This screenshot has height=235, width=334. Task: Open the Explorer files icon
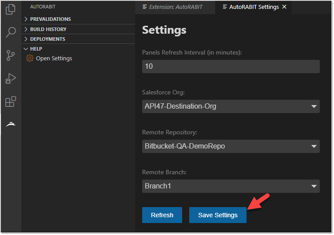pos(11,9)
